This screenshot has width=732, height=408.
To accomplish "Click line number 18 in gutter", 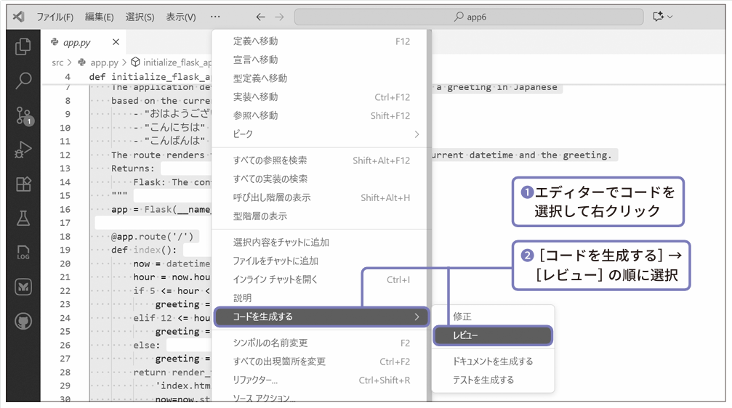I will (x=65, y=237).
